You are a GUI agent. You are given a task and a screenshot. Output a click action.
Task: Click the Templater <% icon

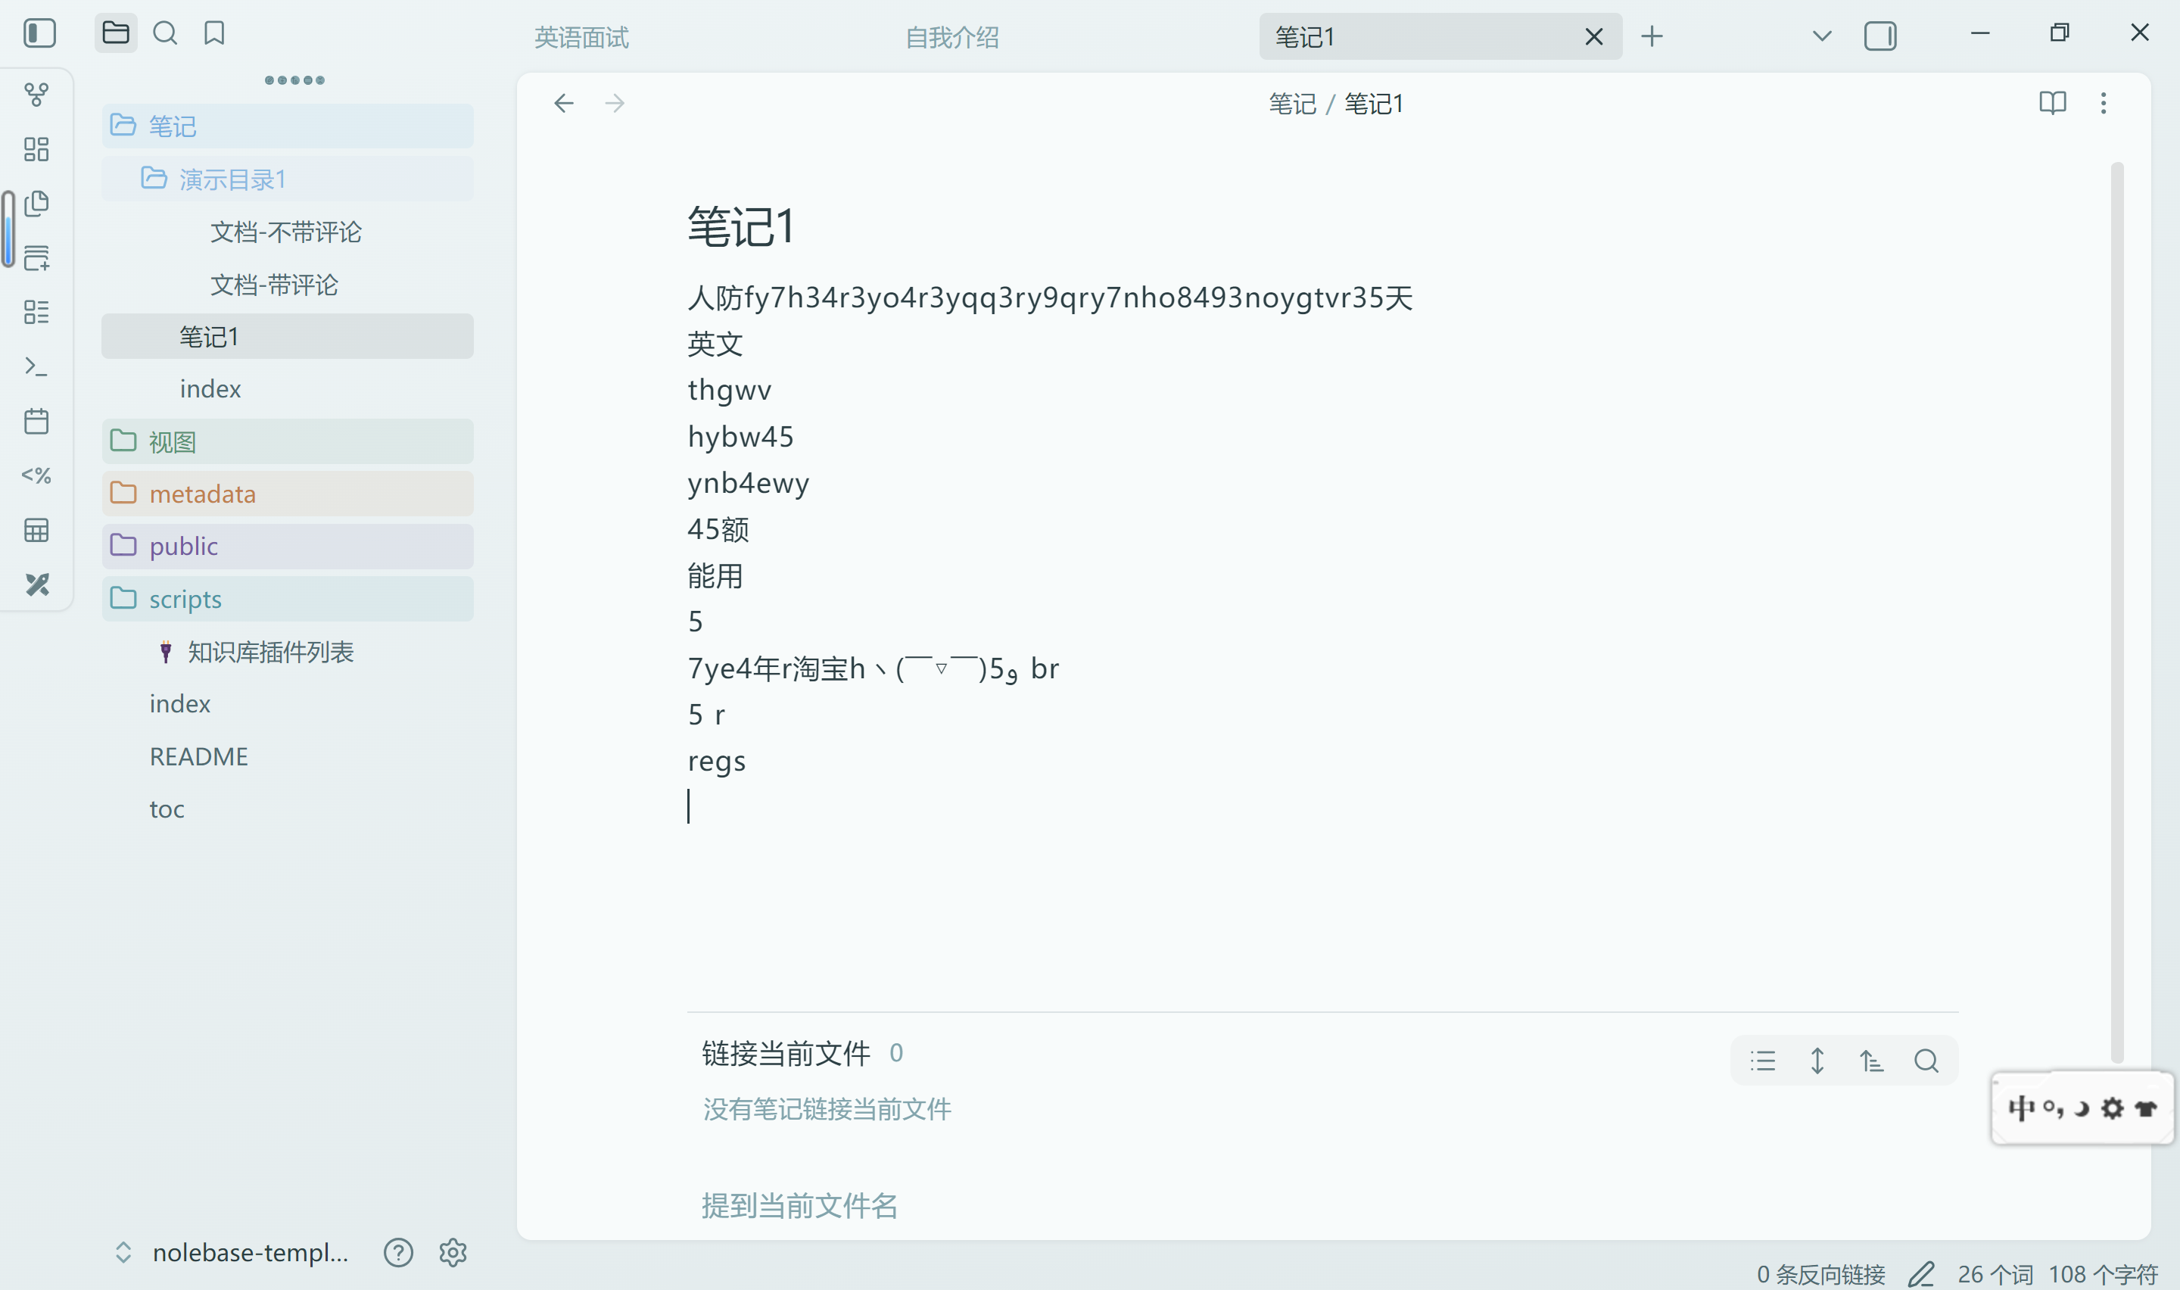click(36, 475)
